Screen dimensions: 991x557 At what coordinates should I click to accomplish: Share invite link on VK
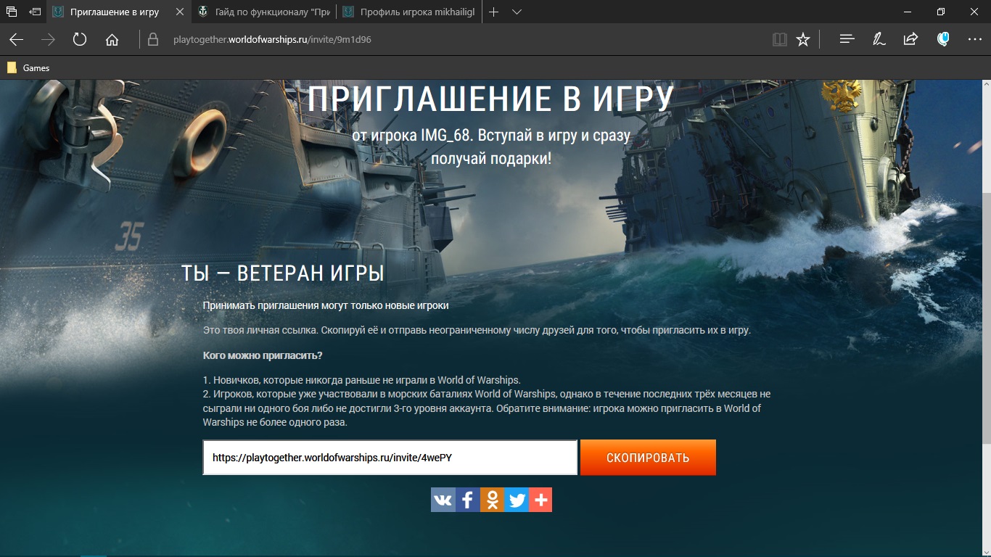(443, 500)
